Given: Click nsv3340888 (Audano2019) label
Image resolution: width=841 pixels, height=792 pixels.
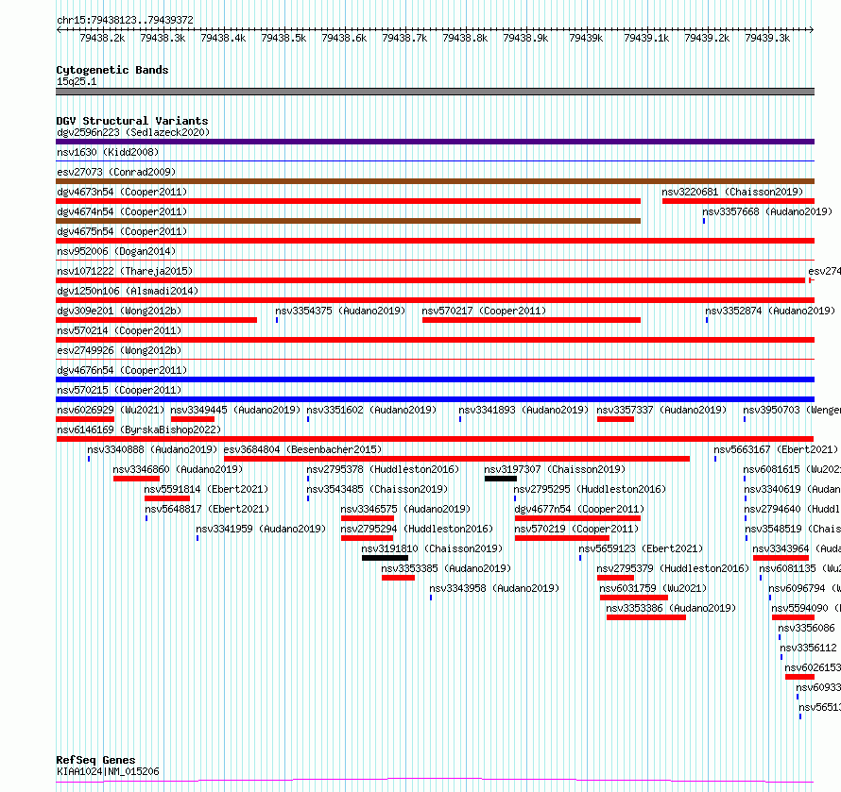Looking at the screenshot, I should [152, 449].
